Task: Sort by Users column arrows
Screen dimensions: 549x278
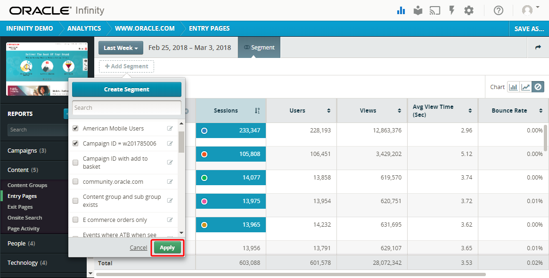Action: click(329, 111)
